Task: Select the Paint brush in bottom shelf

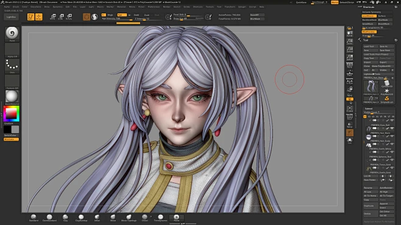Action: (x=177, y=218)
